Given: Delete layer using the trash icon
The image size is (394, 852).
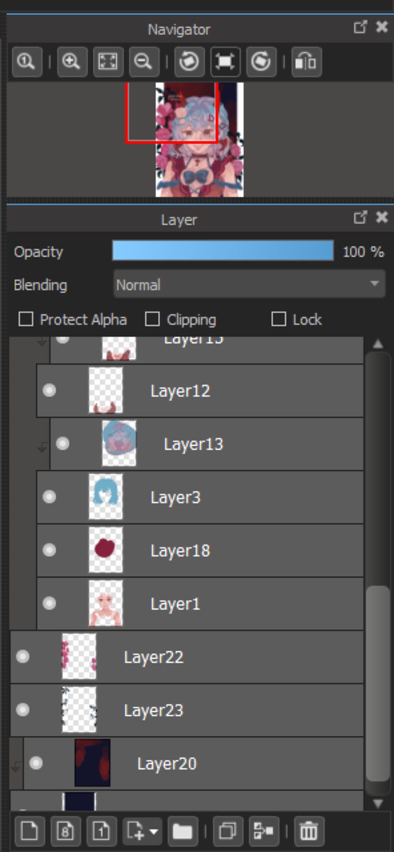Looking at the screenshot, I should pos(309,832).
